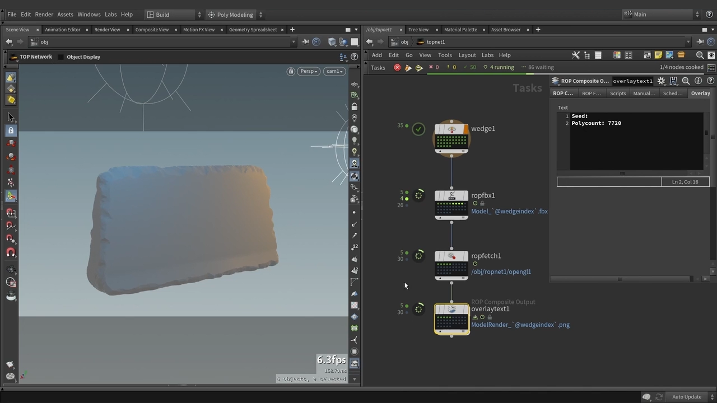Open node info (i) icon in parameter pane
Image resolution: width=717 pixels, height=403 pixels.
pyautogui.click(x=698, y=81)
